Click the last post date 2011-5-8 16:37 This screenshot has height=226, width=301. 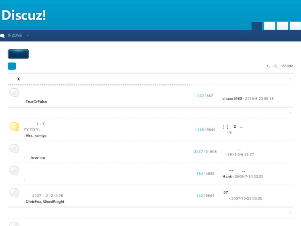click(241, 154)
